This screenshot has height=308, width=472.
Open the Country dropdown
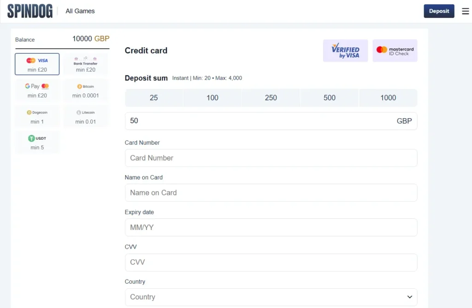pos(271,297)
